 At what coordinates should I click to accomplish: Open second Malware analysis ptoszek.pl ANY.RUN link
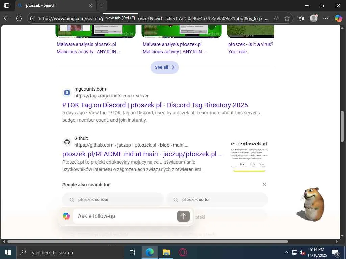pos(175,48)
